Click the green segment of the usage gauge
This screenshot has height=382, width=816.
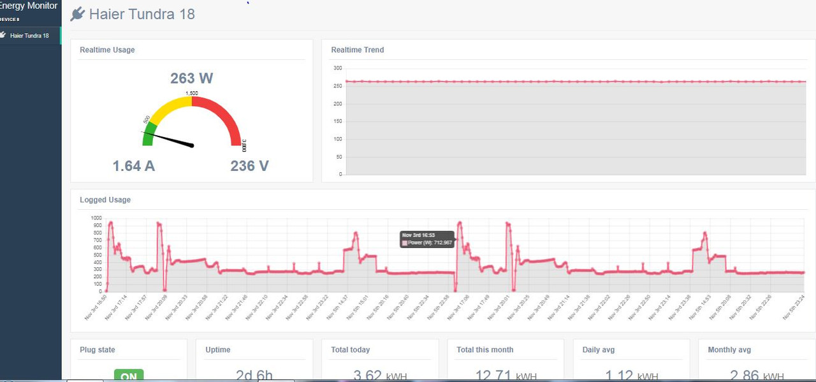pos(149,133)
